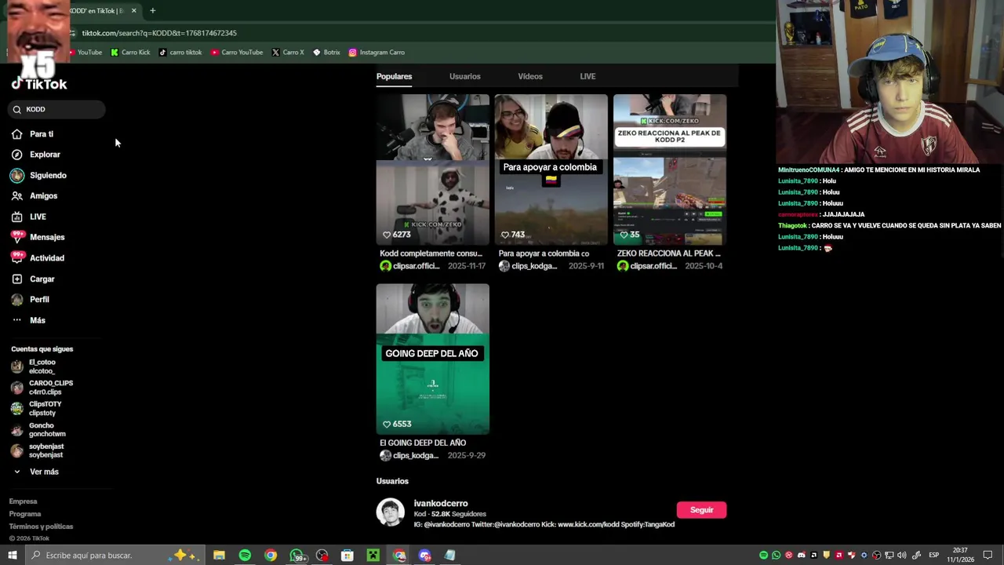This screenshot has width=1004, height=565.
Task: Click the Windows taskbar search box
Action: click(x=115, y=556)
